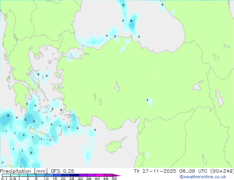Click the 10–15 mm legend color box
Viewport: 234px width, 180px height.
tap(49, 175)
